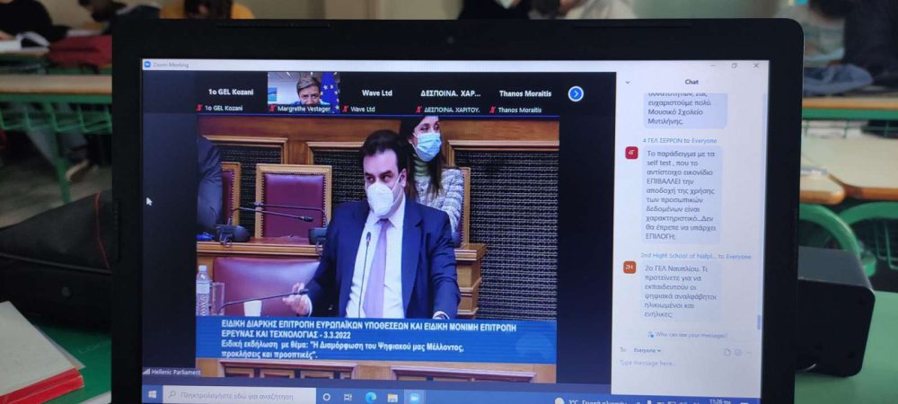This screenshot has width=898, height=404.
Task: Select Margrethe Vestager video thumbnail
Action: (x=303, y=91)
